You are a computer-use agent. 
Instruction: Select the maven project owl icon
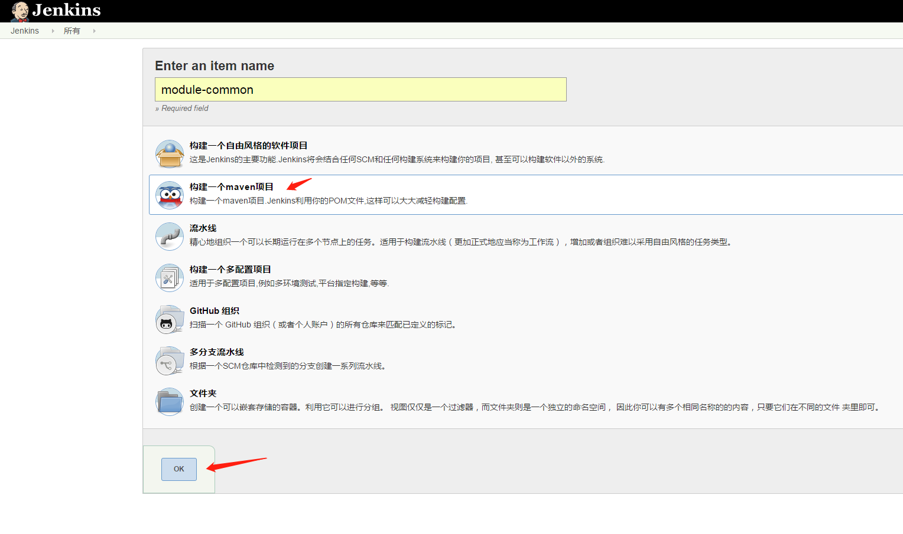tap(170, 195)
